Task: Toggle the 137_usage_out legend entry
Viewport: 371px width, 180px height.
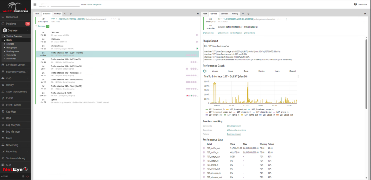Action: pos(285,115)
